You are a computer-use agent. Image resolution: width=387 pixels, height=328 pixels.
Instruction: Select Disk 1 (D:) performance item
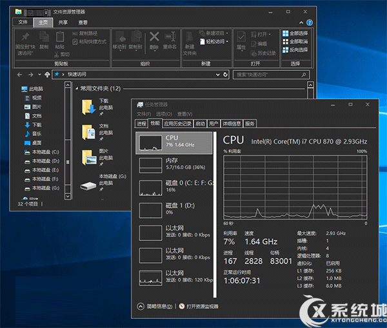[x=174, y=211]
